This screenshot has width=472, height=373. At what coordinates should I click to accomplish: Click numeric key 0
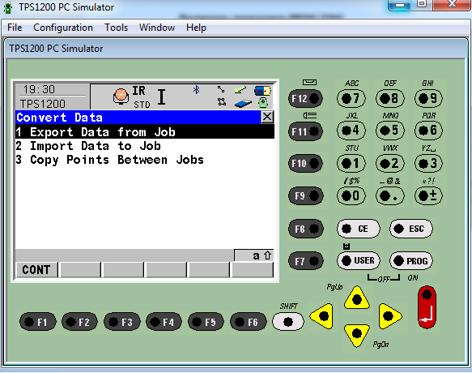point(351,195)
